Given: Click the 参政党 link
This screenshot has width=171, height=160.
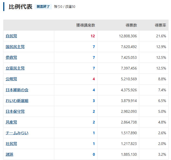Looking at the screenshot, I should click(11, 57).
